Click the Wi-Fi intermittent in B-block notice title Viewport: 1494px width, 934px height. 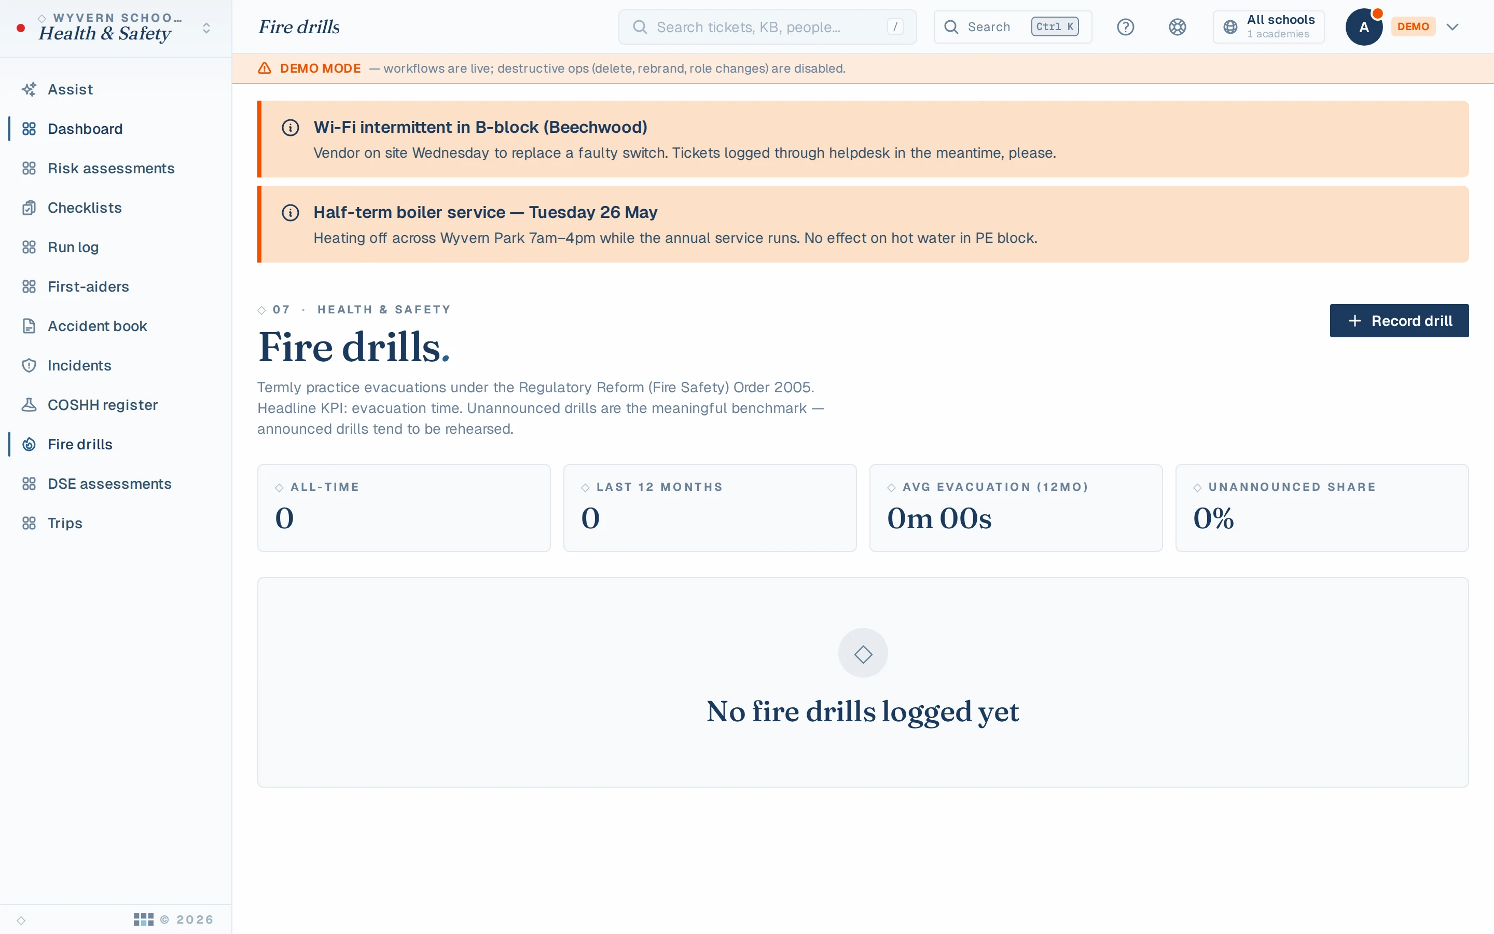pos(480,127)
